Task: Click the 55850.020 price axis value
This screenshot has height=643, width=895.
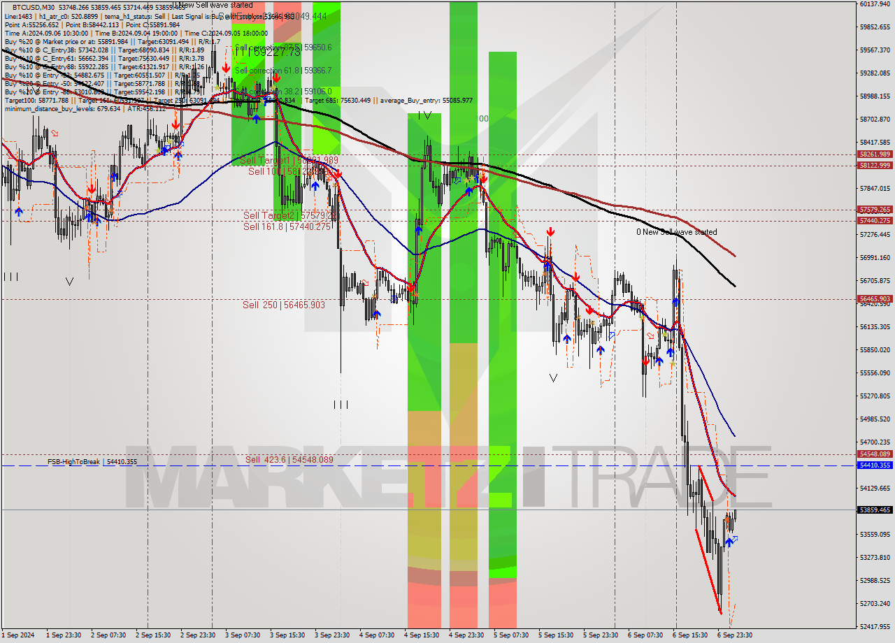Action: (875, 350)
